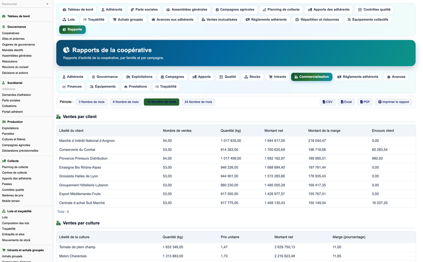Export report as Excel
This screenshot has height=262, width=423.
(347, 102)
